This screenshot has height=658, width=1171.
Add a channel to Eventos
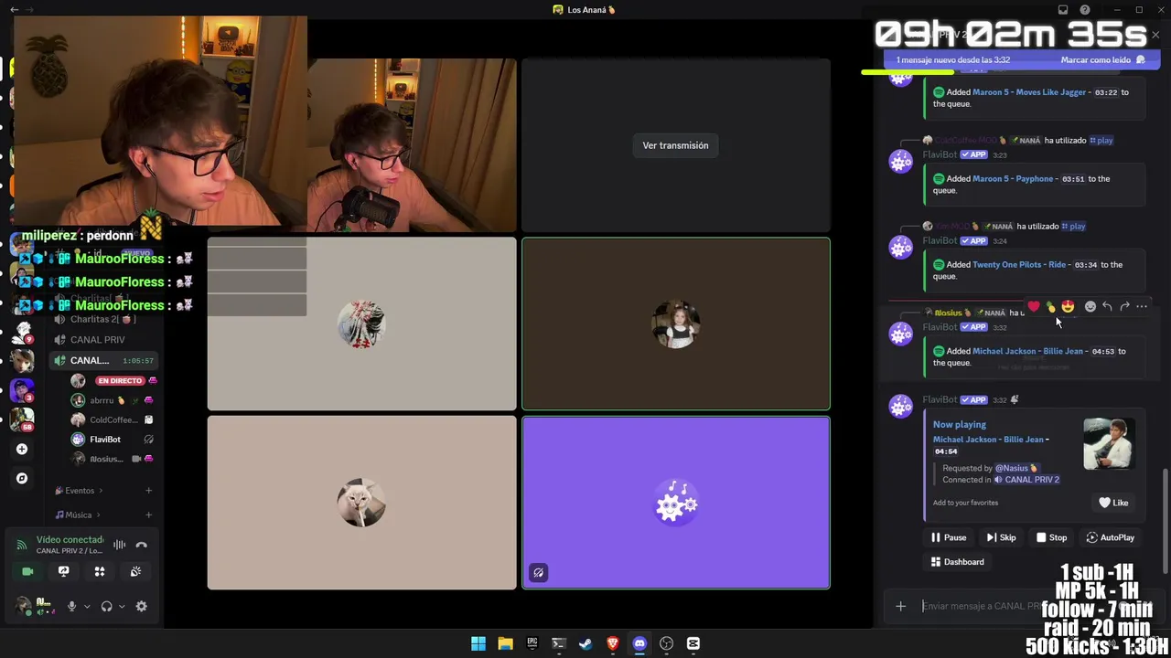(x=148, y=491)
